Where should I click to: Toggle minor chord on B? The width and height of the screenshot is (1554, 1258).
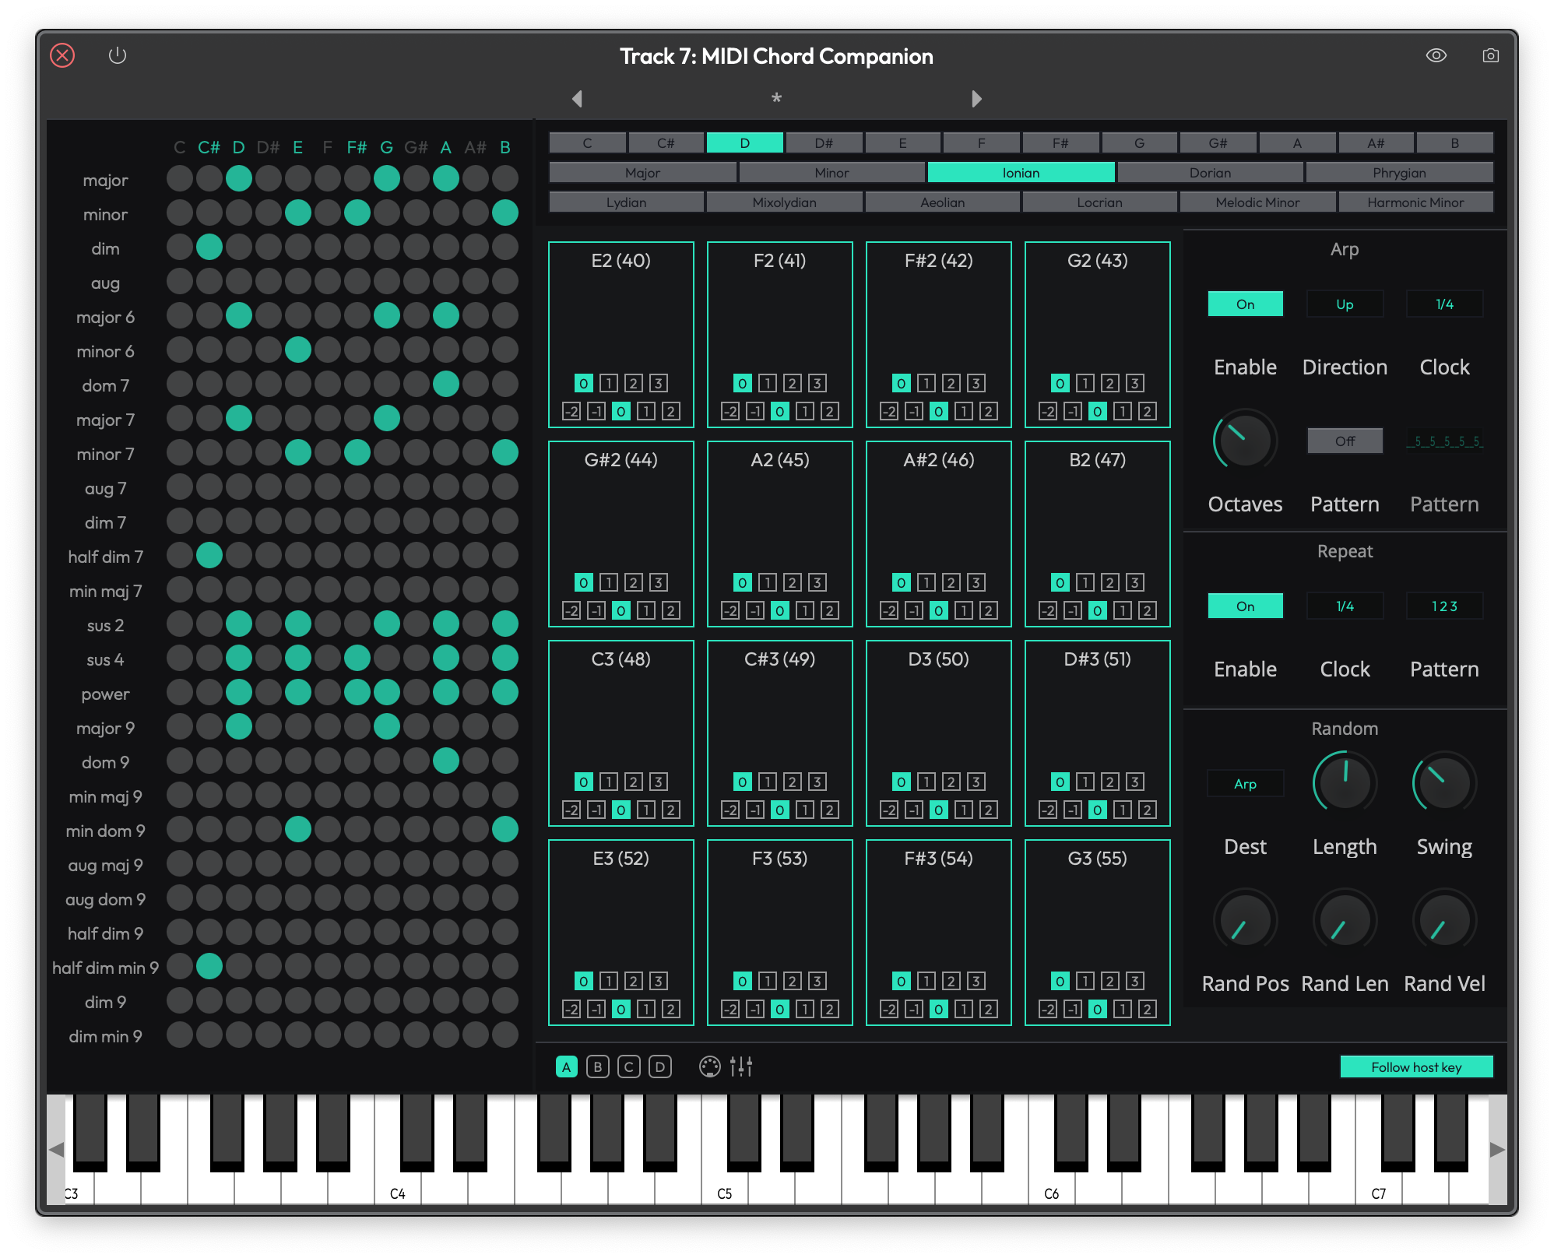pyautogui.click(x=505, y=213)
